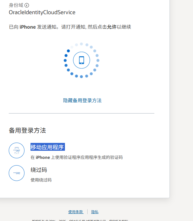Click the 备用登录方法 section heading
This screenshot has height=221, width=193.
tap(27, 131)
